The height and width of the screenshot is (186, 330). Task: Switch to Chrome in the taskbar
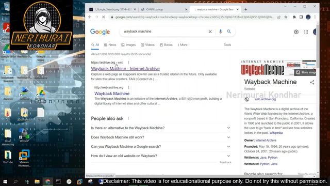point(48,181)
